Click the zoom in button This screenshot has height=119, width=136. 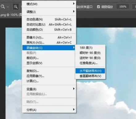(16, 7)
